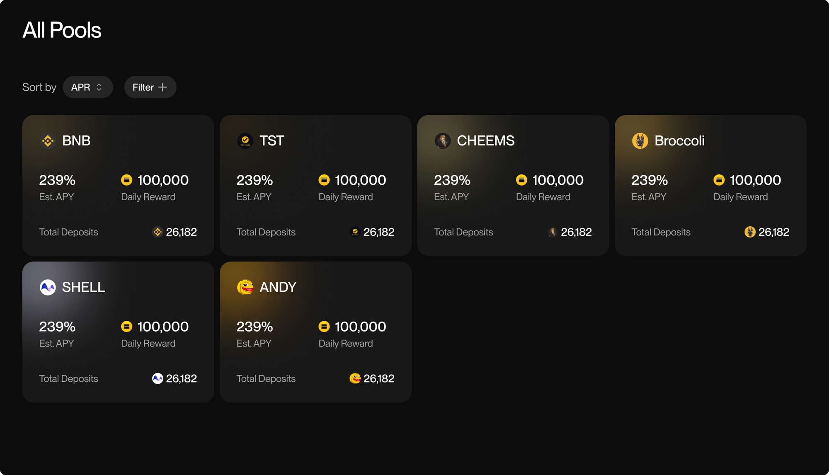Open the Broccoli pool via its 239% APY
829x475 pixels.
(650, 180)
